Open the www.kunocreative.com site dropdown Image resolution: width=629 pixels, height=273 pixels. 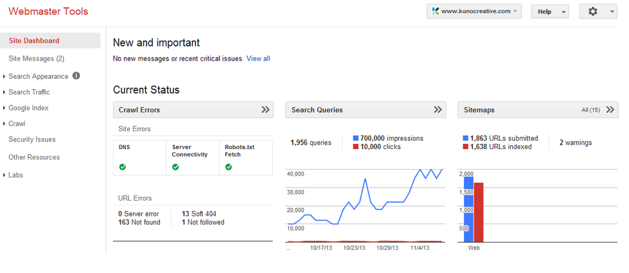pyautogui.click(x=474, y=12)
